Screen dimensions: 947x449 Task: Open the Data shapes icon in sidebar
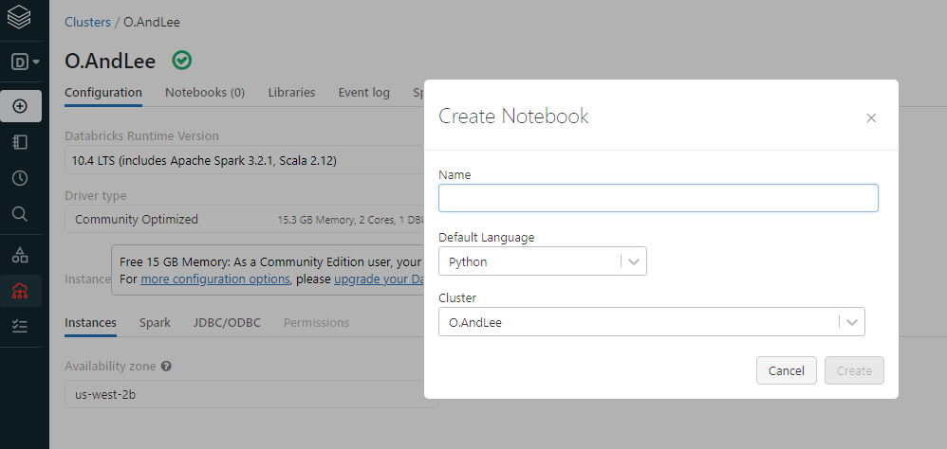click(21, 255)
